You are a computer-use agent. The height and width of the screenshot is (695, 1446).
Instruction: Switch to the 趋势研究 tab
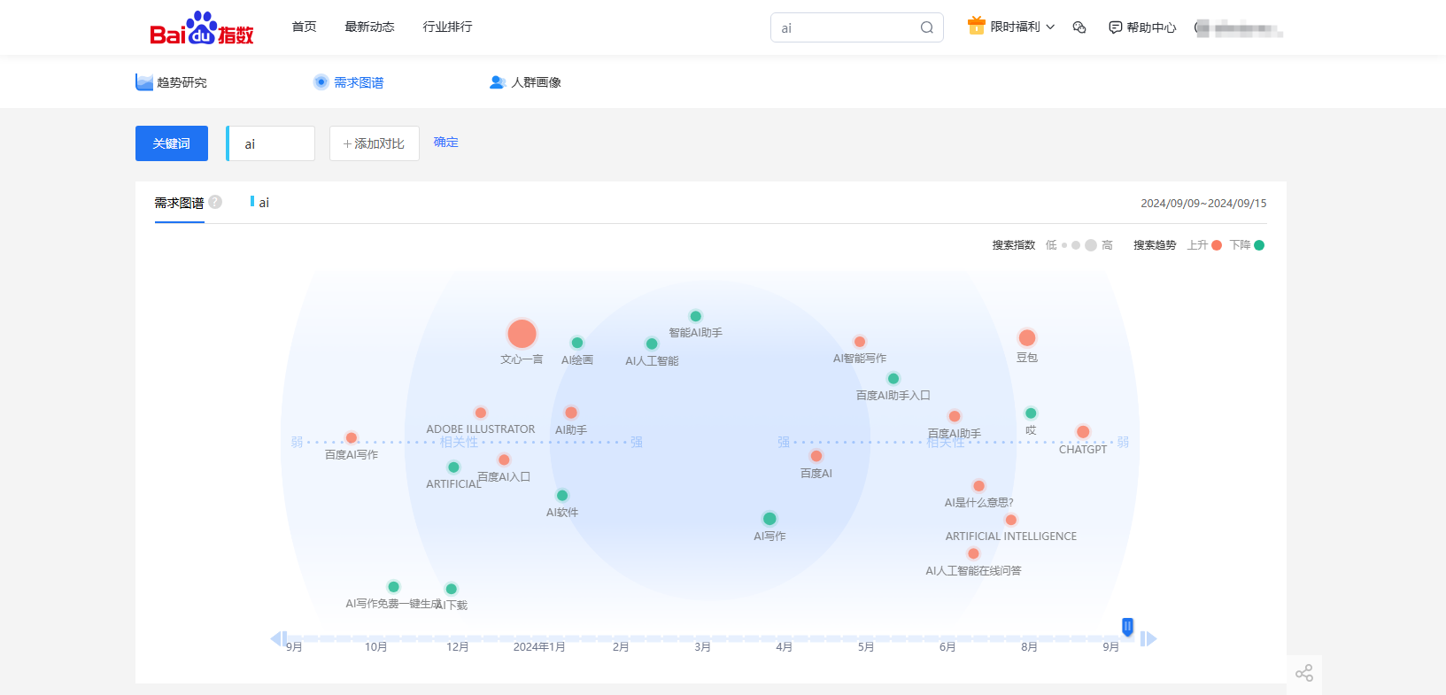pyautogui.click(x=172, y=82)
